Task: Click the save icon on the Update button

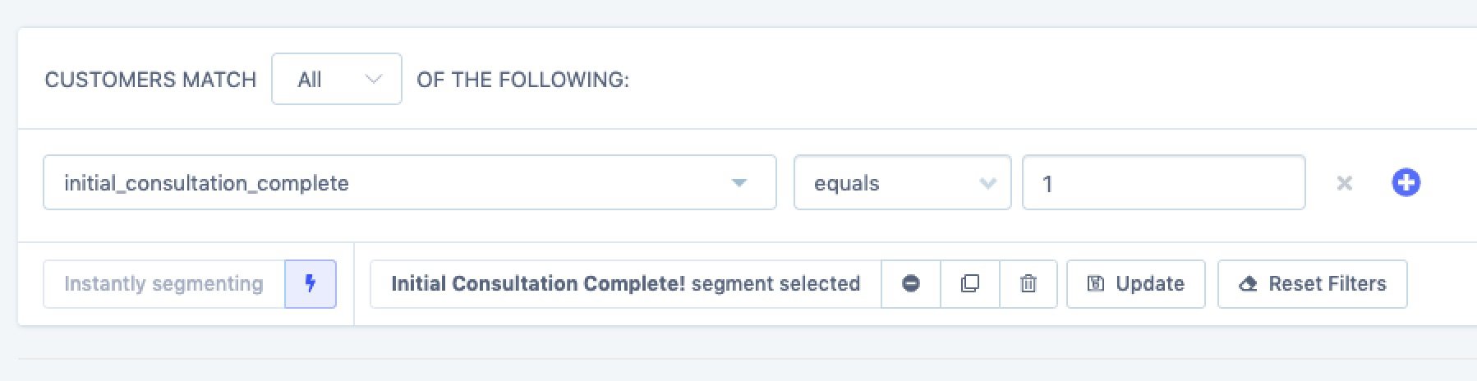Action: [x=1096, y=283]
